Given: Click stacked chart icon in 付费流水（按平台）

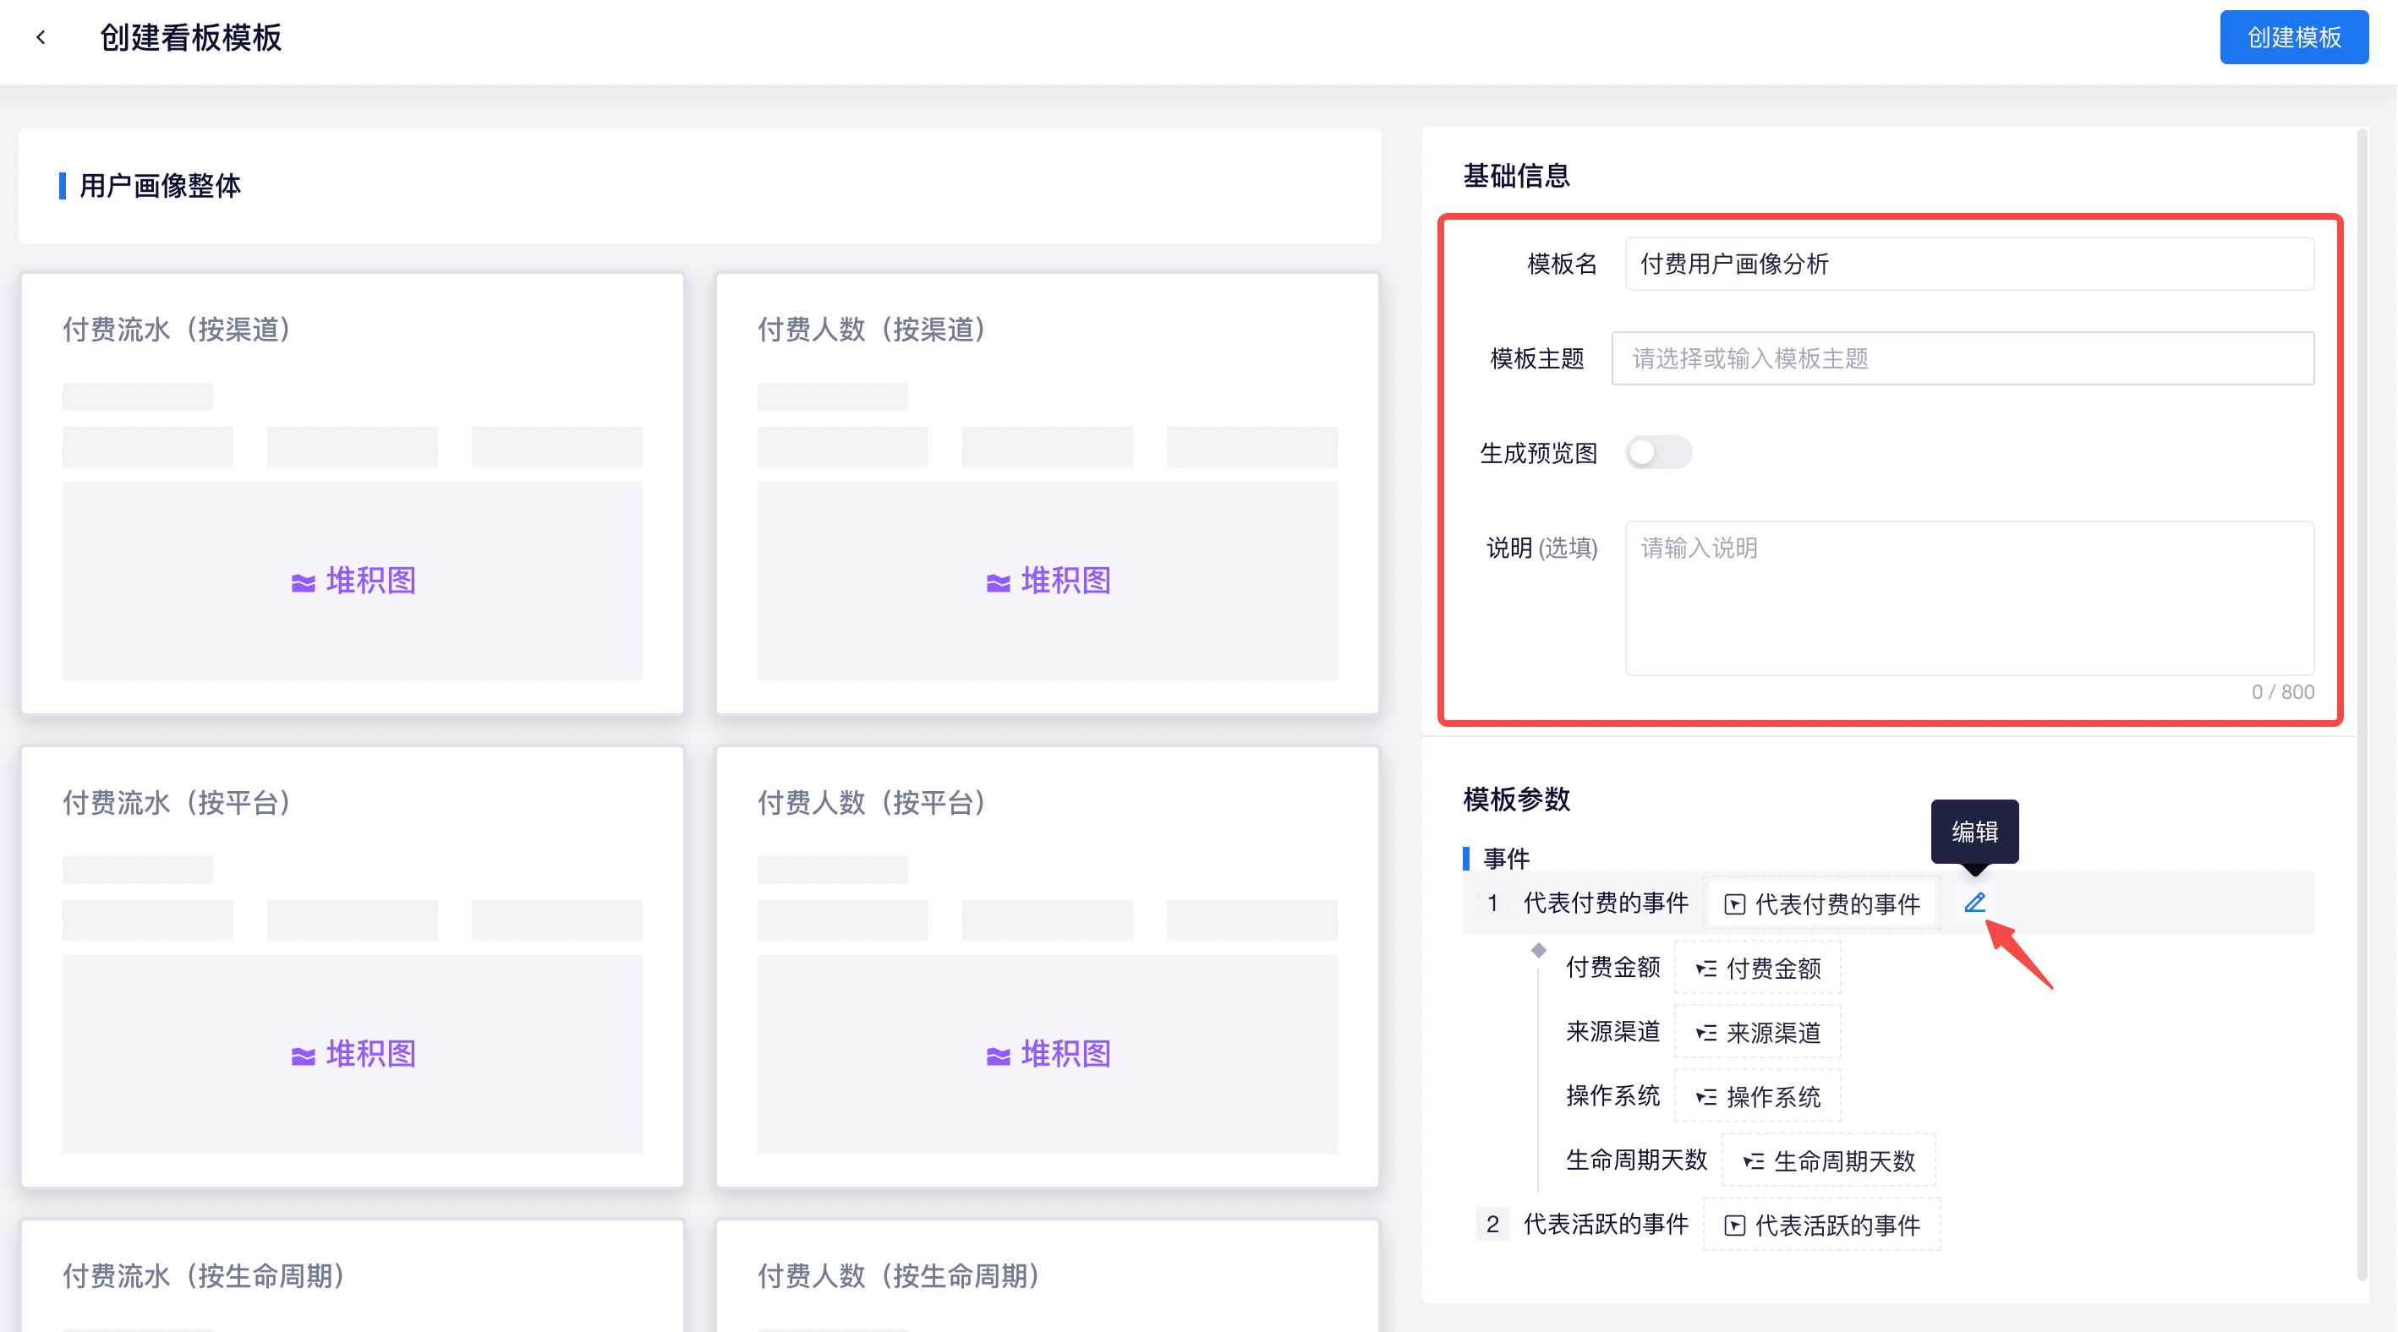Looking at the screenshot, I should [x=303, y=1056].
